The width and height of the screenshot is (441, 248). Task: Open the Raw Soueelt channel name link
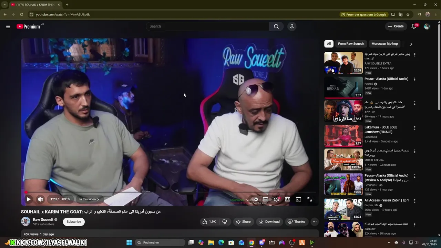pos(43,220)
